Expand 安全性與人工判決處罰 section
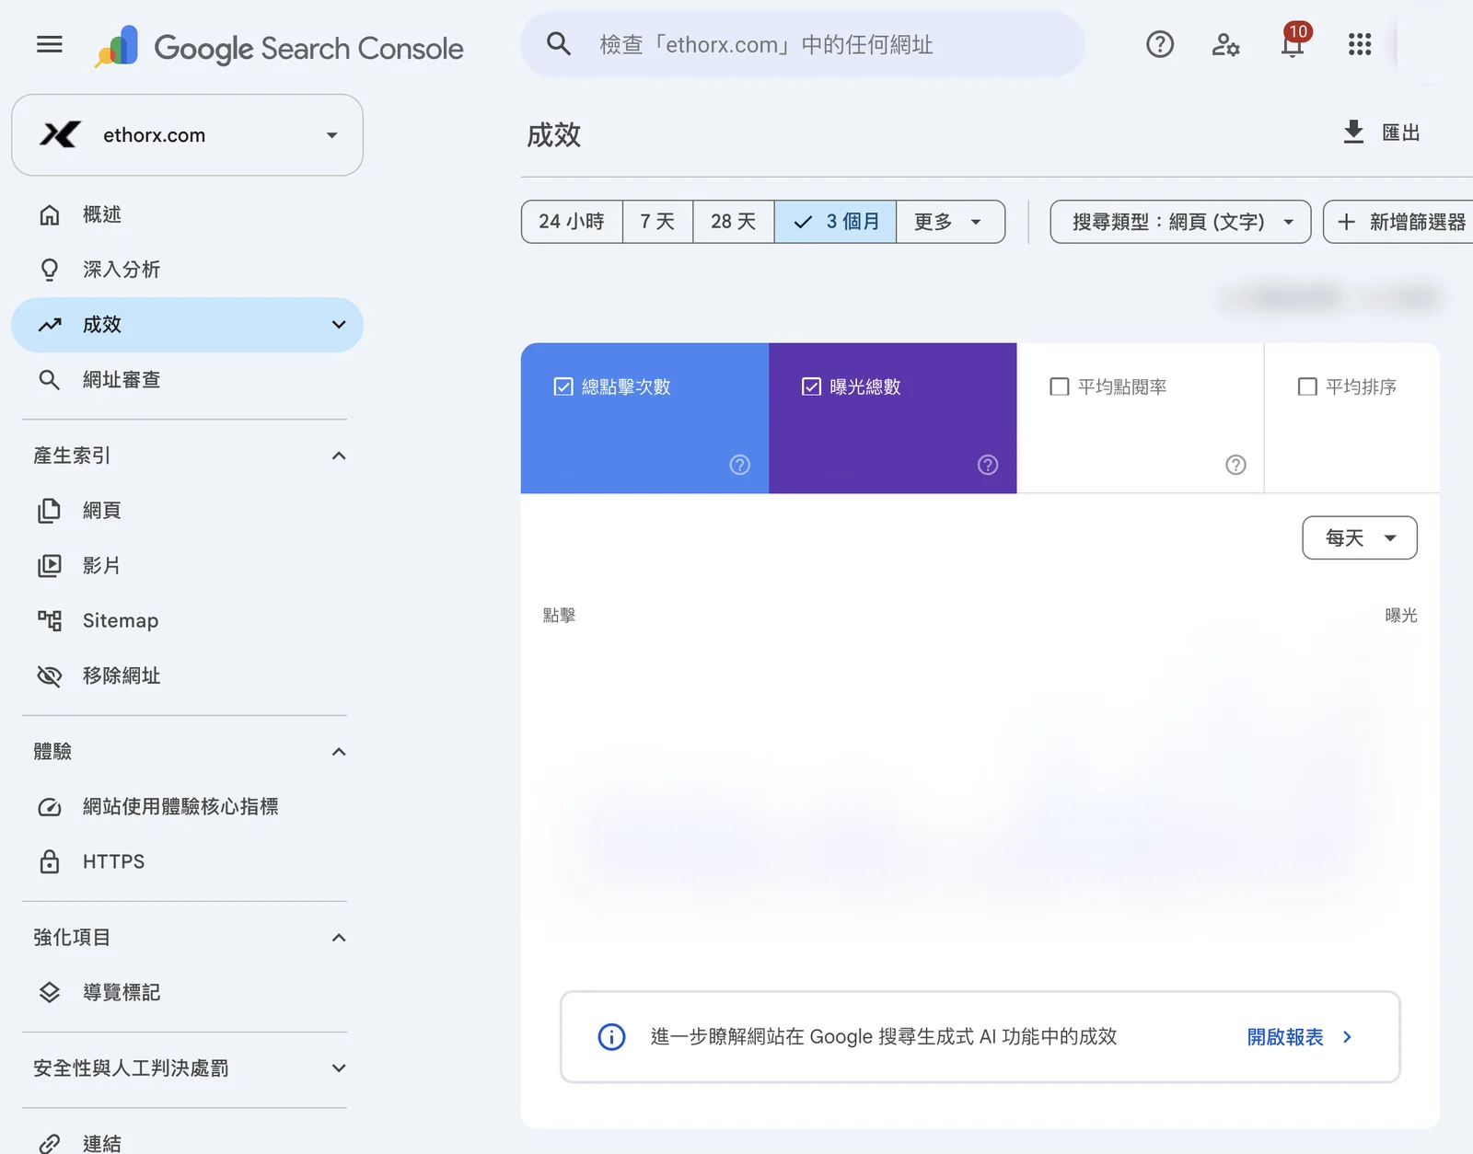The height and width of the screenshot is (1154, 1473). (339, 1068)
